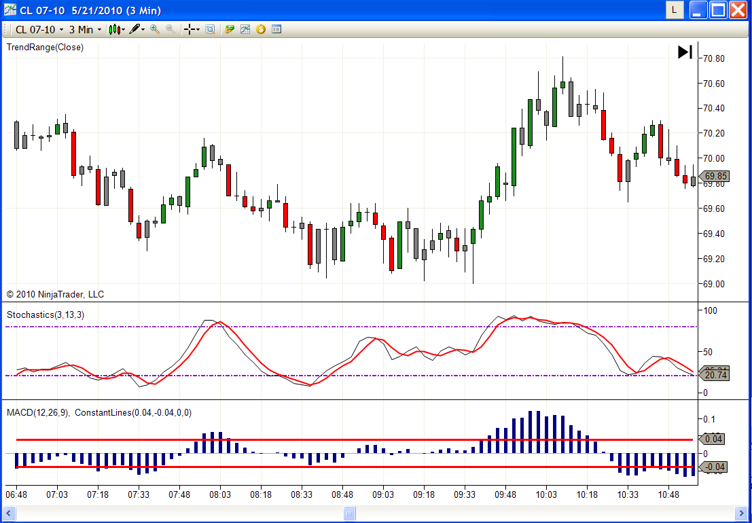Screen dimensions: 752x523
Task: Click the 69.00 price axis label
Action: [x=714, y=285]
